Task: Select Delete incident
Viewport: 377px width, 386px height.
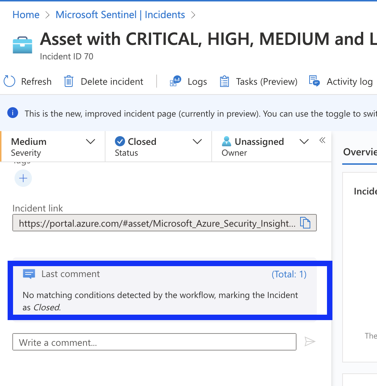Action: click(x=112, y=81)
